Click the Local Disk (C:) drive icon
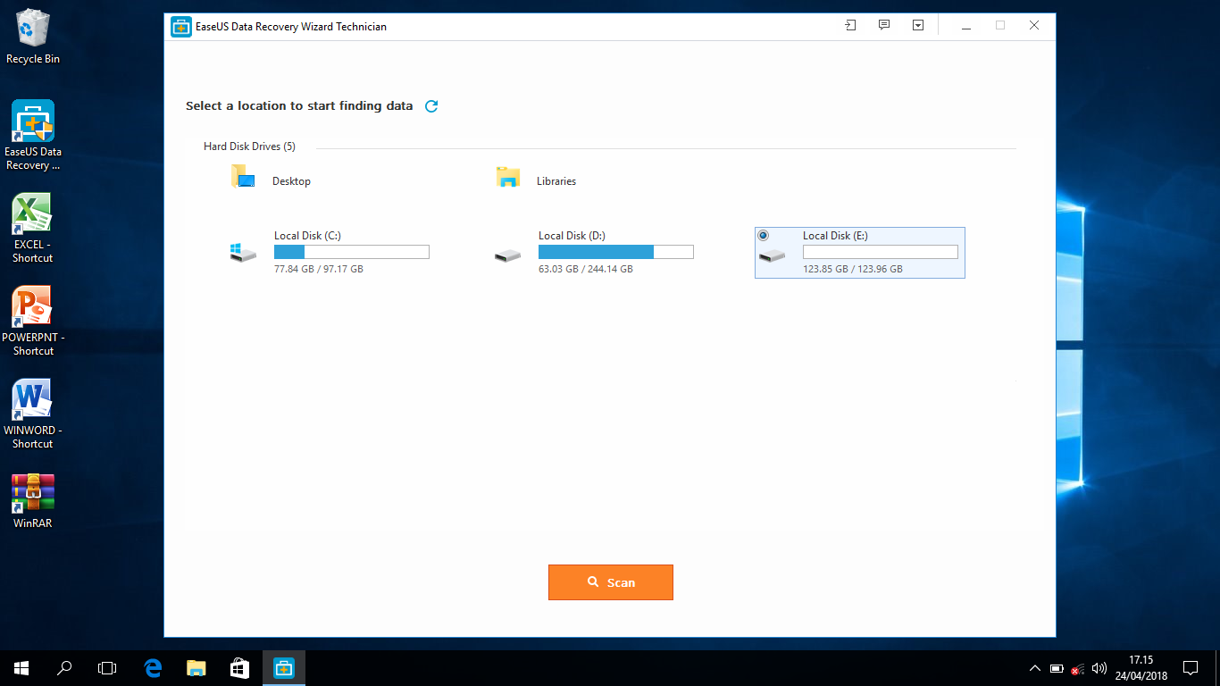This screenshot has height=686, width=1220. pos(242,253)
